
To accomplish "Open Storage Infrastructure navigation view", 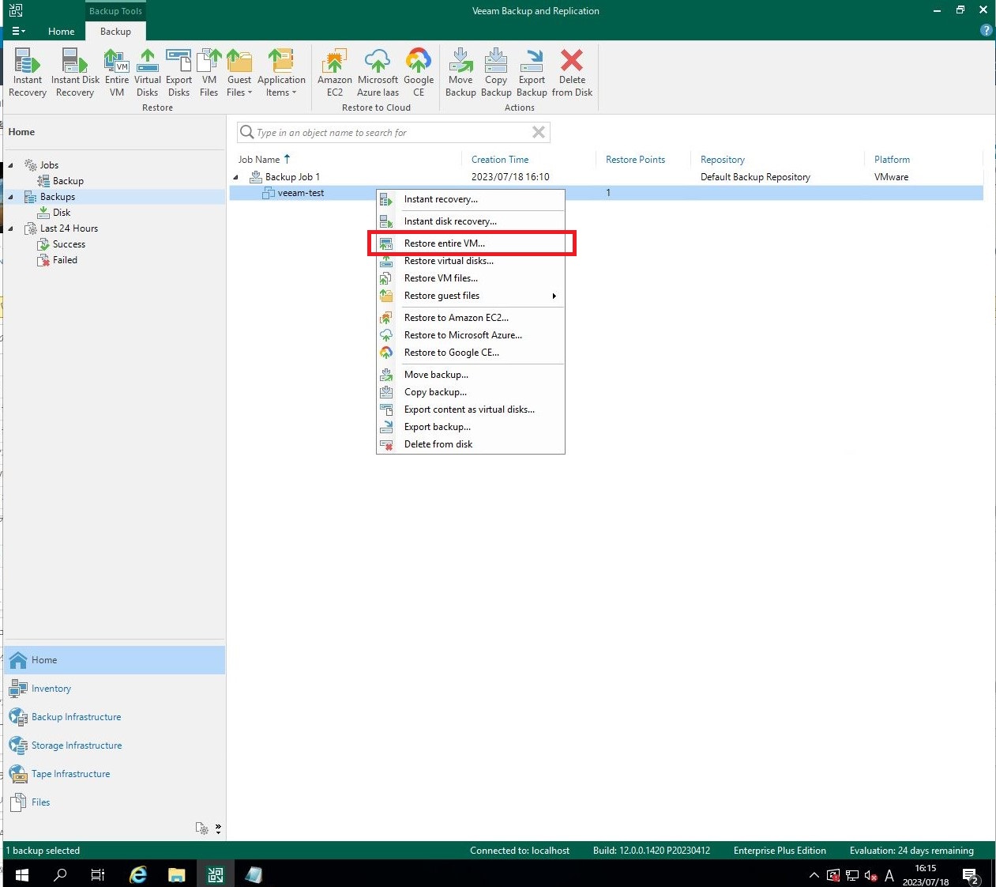I will click(115, 745).
